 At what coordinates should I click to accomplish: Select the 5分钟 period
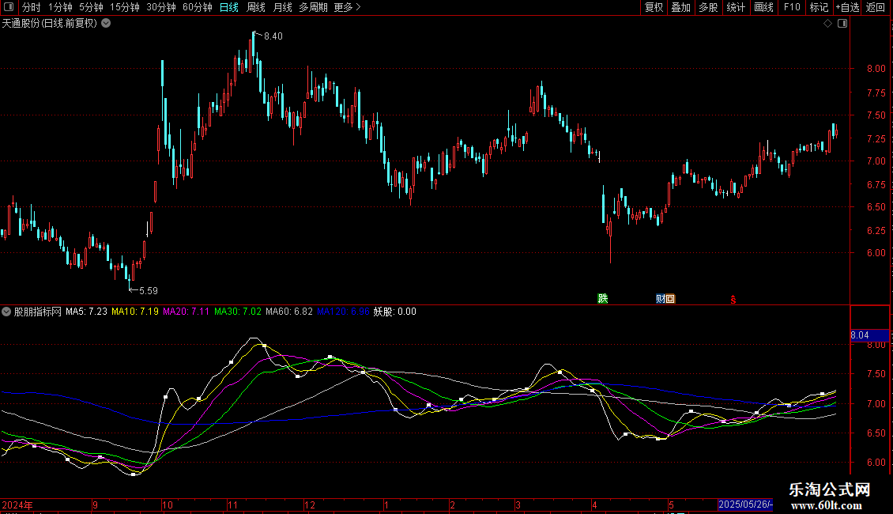[91, 7]
